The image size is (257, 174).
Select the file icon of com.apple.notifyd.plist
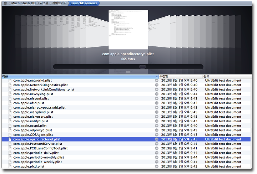pyautogui.click(x=10, y=121)
